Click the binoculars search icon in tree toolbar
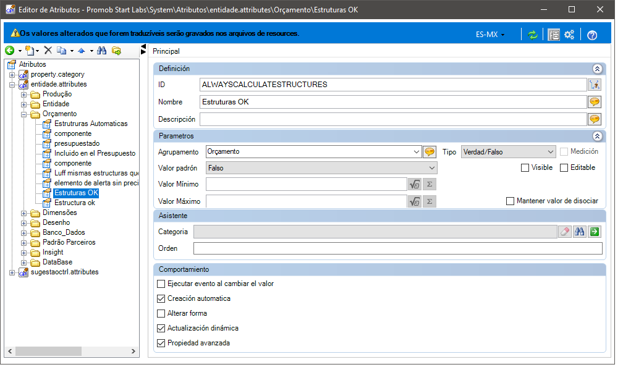Screen dimensions: 623x375 click(102, 51)
